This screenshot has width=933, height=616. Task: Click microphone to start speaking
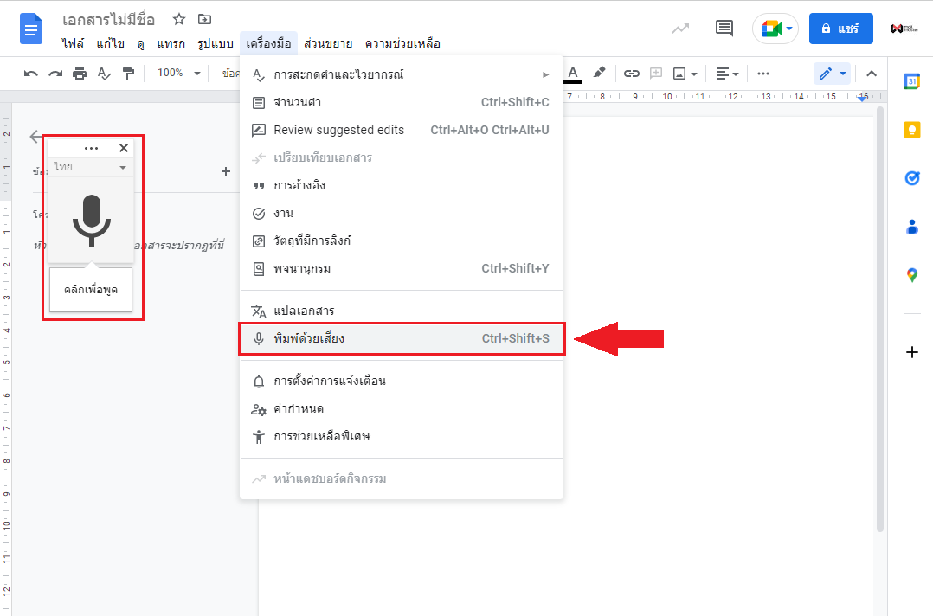click(91, 220)
